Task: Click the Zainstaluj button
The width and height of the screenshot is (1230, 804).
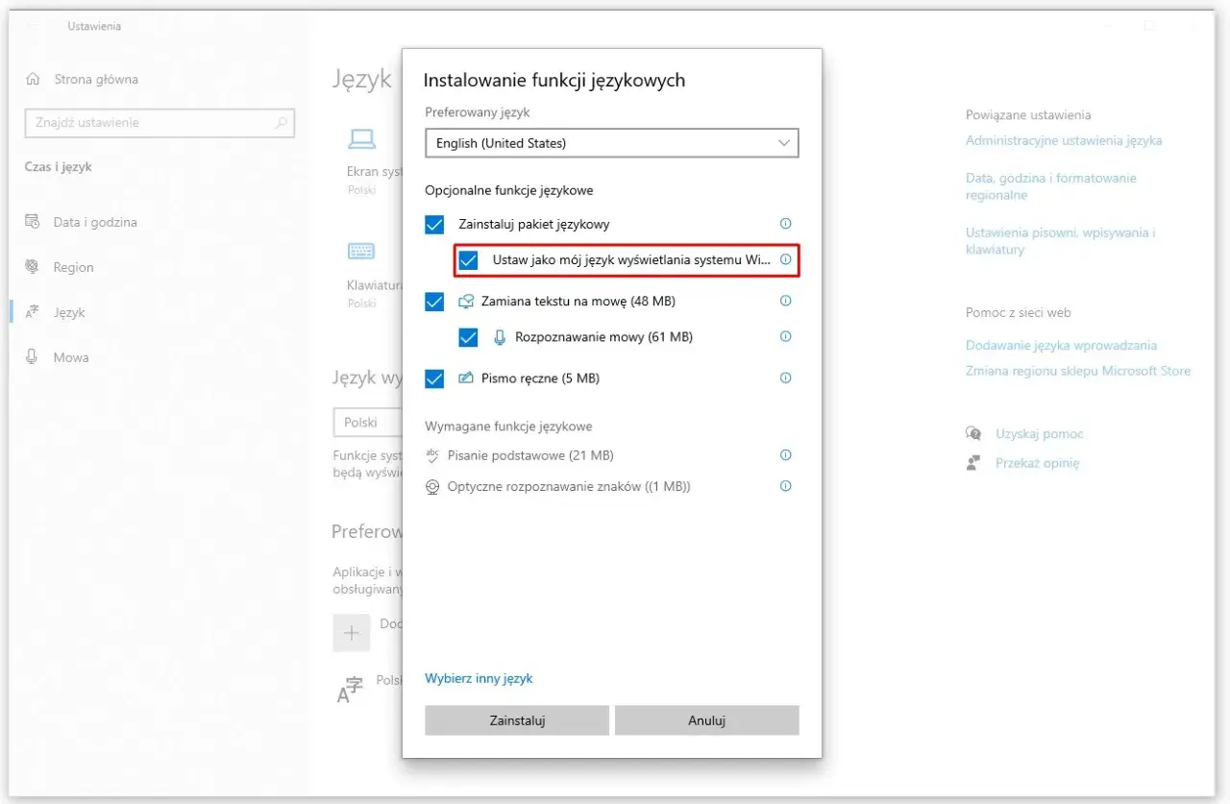Action: [517, 720]
